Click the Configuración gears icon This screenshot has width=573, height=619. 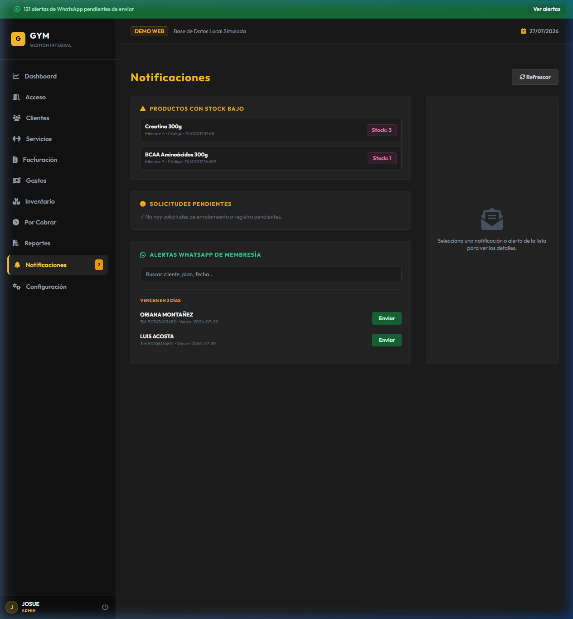(x=17, y=287)
